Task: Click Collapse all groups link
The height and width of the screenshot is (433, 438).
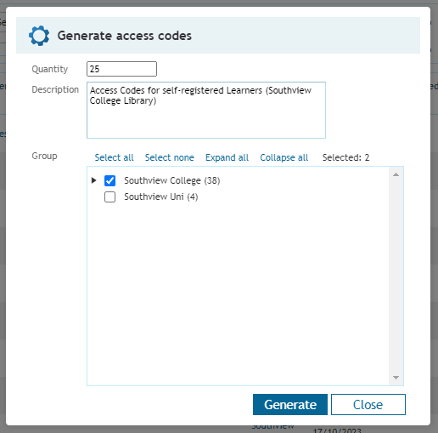Action: [x=284, y=157]
